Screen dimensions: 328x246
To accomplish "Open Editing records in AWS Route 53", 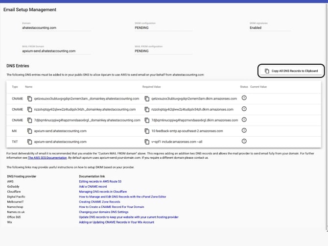I will click(x=100, y=181).
